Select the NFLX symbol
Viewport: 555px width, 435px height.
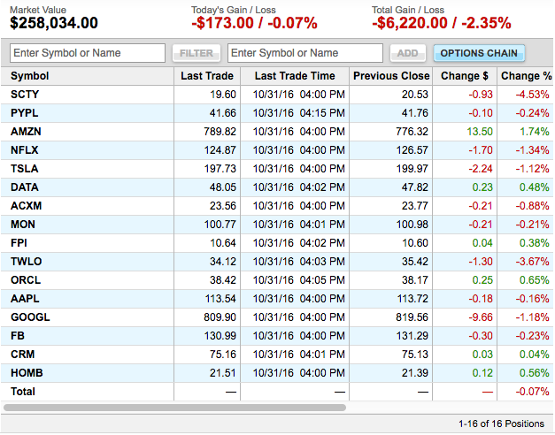pyautogui.click(x=25, y=150)
